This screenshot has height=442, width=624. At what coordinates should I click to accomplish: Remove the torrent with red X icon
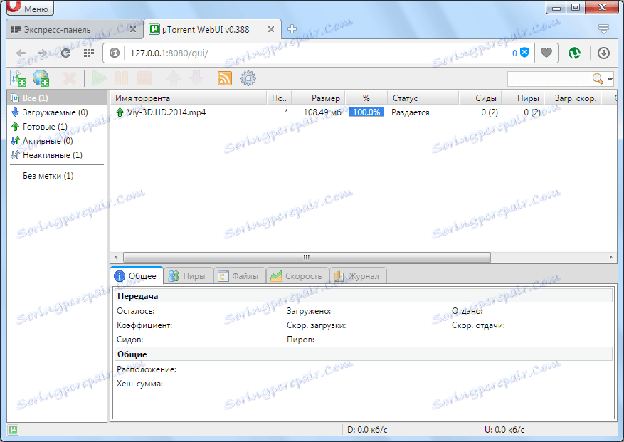point(69,78)
